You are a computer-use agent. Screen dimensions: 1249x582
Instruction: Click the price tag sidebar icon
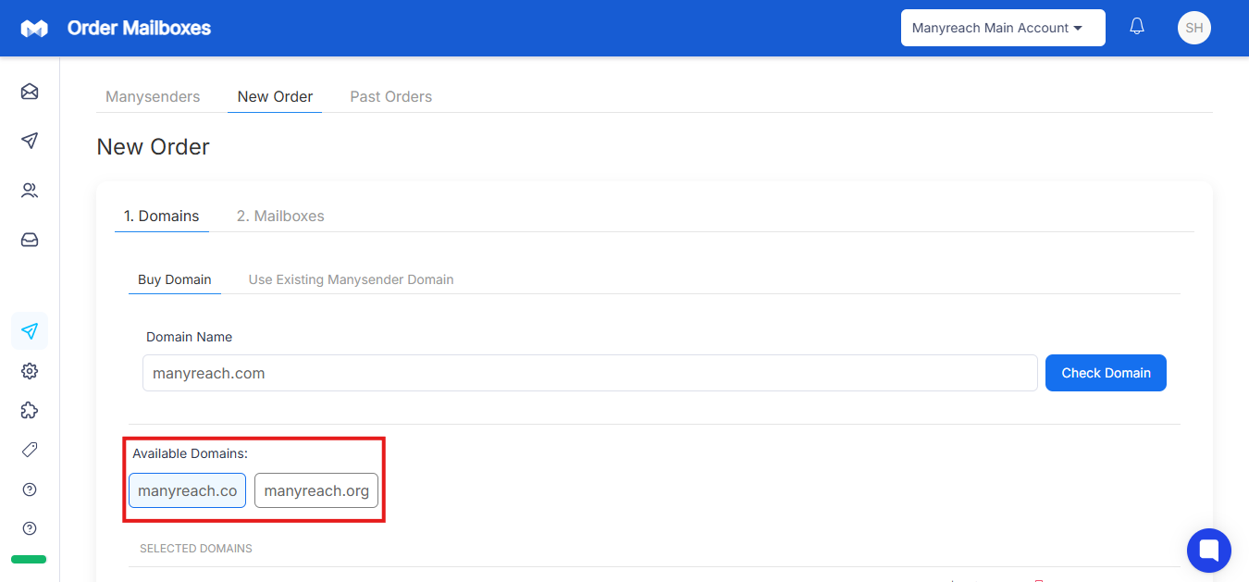click(30, 450)
